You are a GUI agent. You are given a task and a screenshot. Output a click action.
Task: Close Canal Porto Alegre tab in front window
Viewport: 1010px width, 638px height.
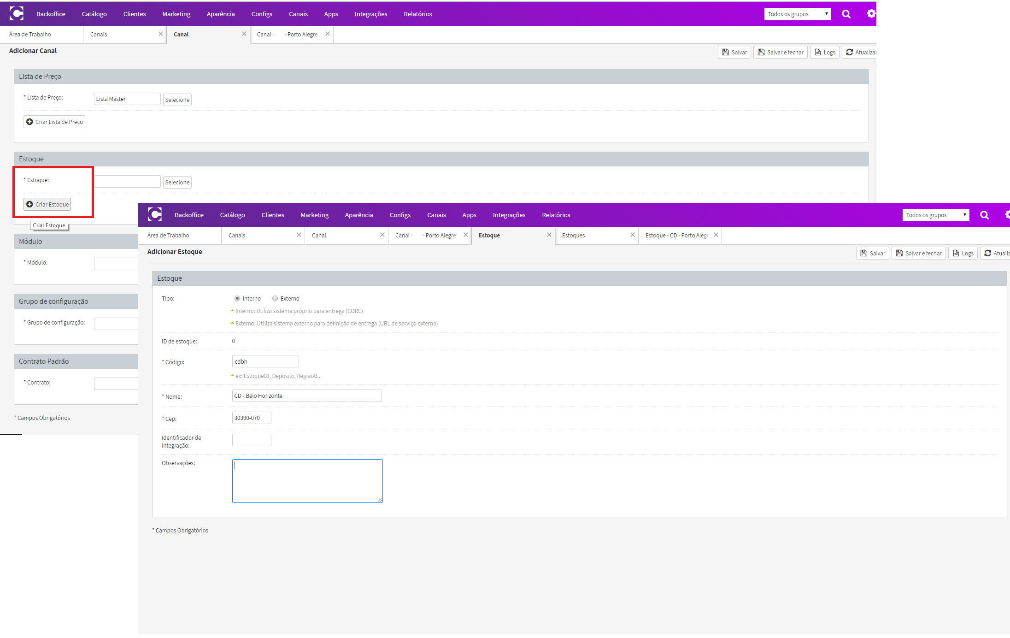click(466, 235)
